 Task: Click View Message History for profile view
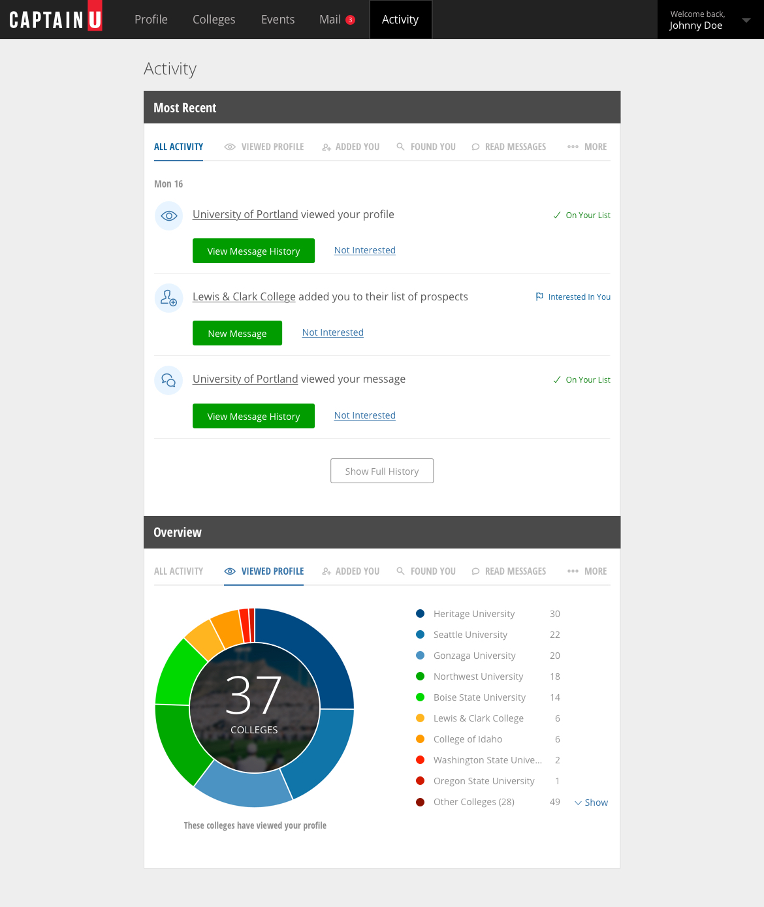[x=253, y=251]
